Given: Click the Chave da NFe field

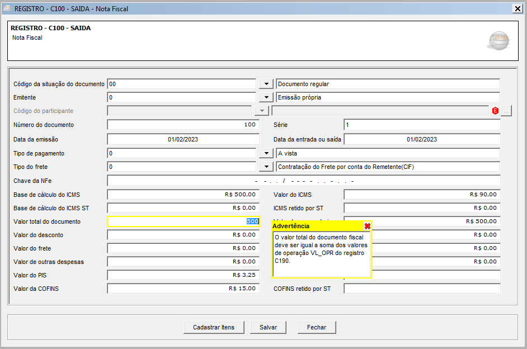Looking at the screenshot, I should (x=304, y=181).
